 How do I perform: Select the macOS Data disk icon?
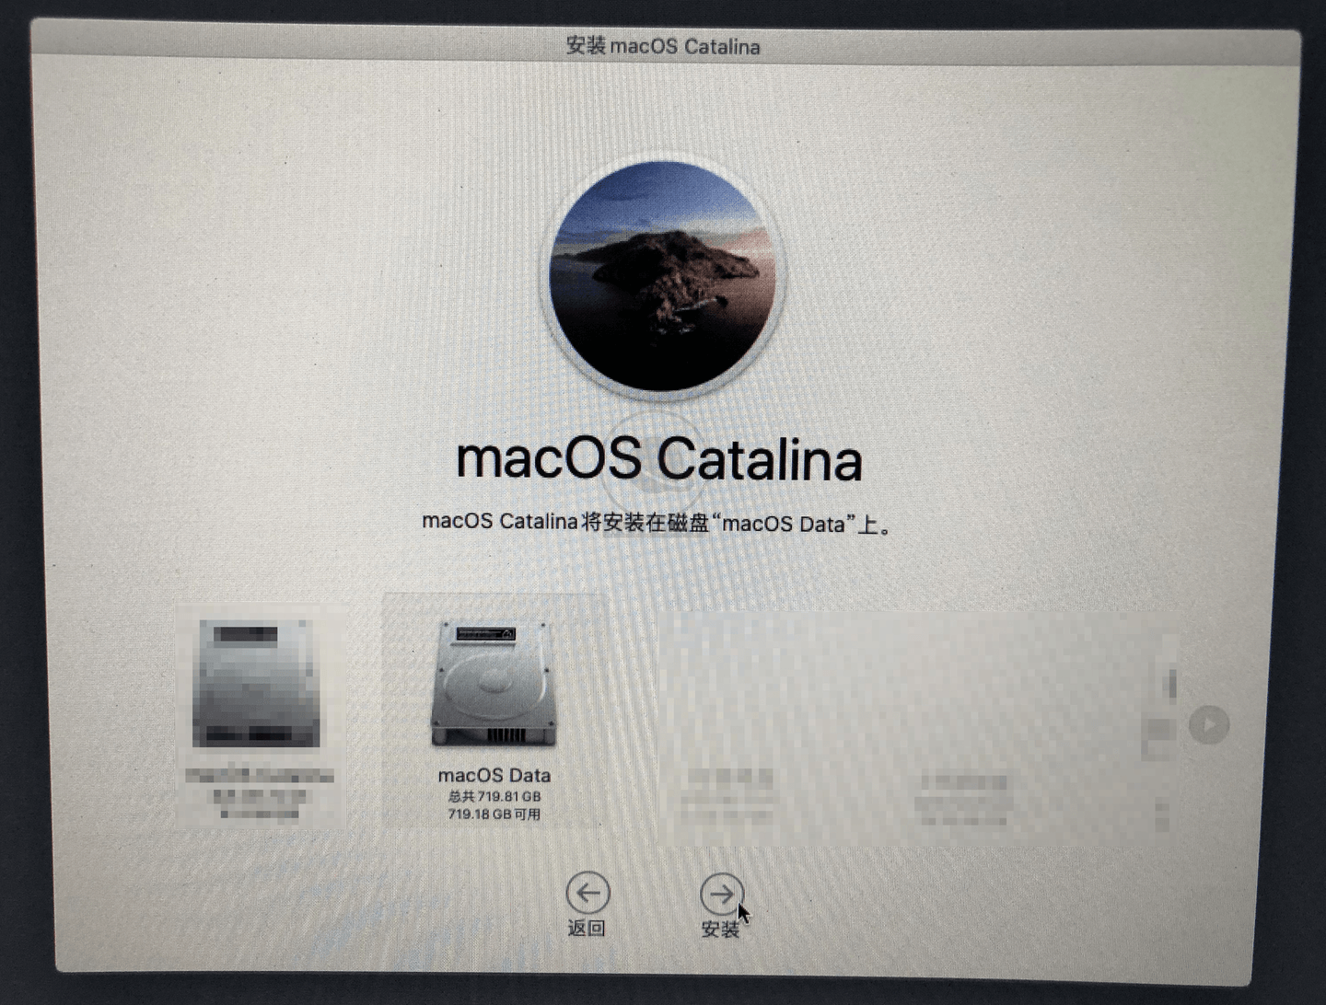pos(494,684)
